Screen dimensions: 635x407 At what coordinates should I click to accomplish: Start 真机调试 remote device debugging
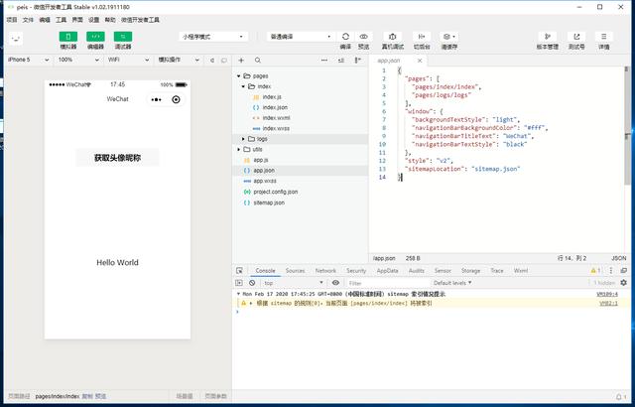point(393,37)
